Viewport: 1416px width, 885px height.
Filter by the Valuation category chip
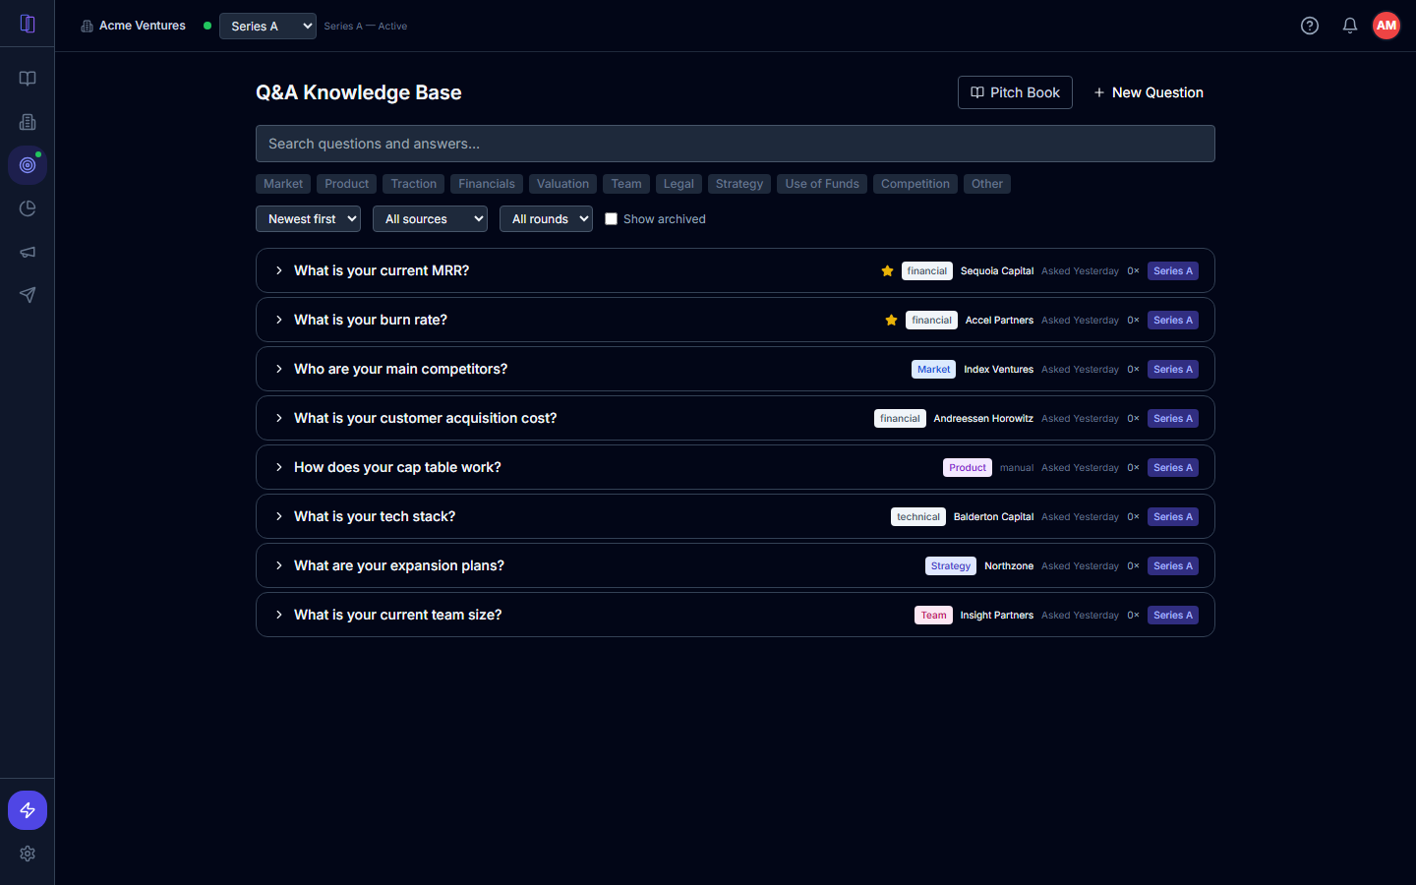pos(563,184)
